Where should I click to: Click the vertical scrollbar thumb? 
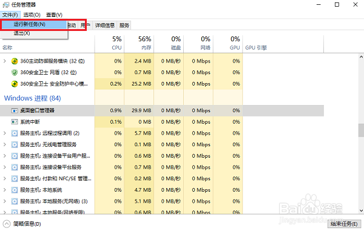361,130
